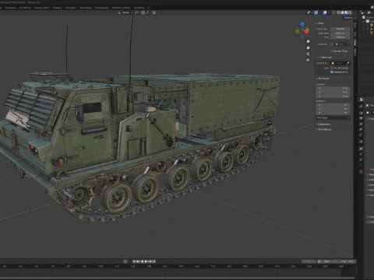Screen dimensions: 374x280
Task: Expand the Annotations panel
Action: (323, 129)
